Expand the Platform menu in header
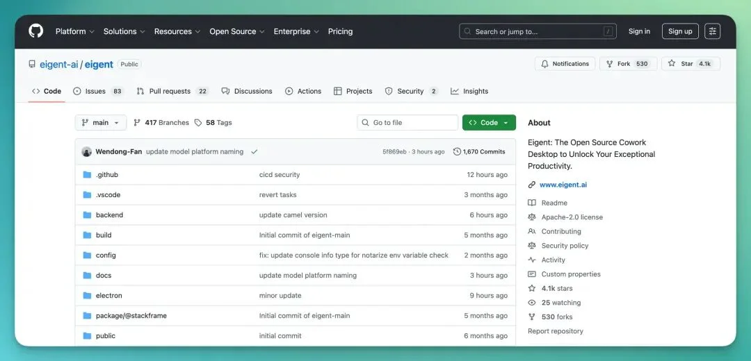 74,31
